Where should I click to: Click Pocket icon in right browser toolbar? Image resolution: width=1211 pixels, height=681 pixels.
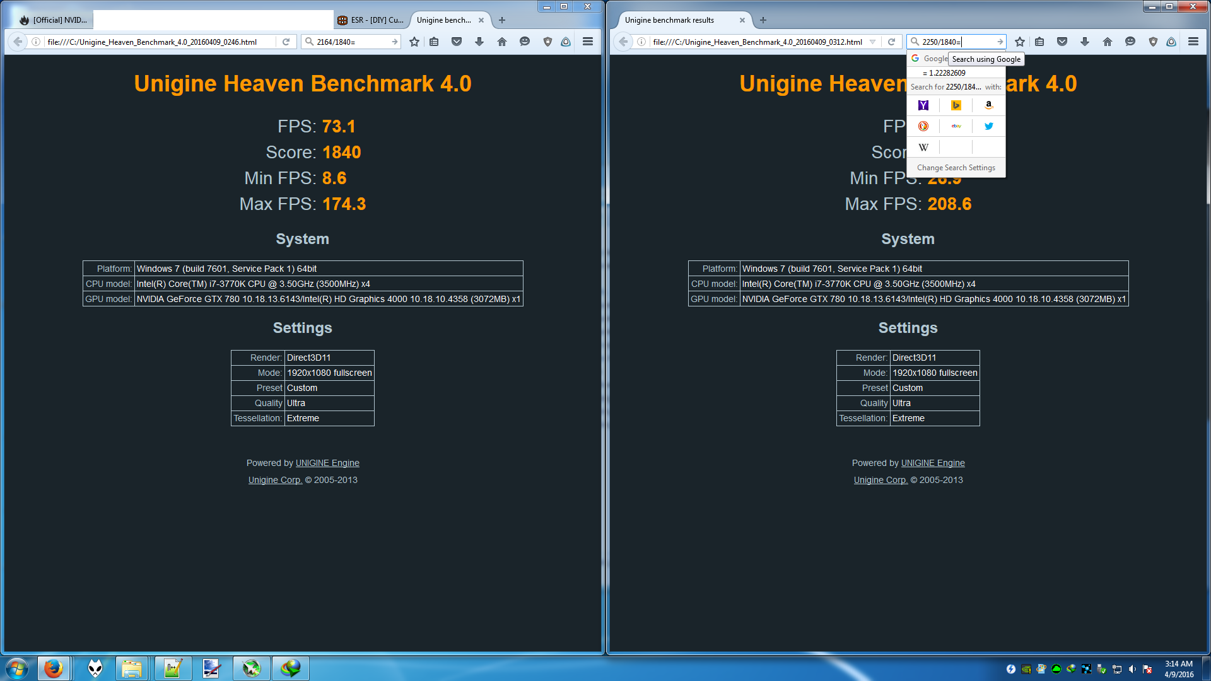click(1062, 42)
